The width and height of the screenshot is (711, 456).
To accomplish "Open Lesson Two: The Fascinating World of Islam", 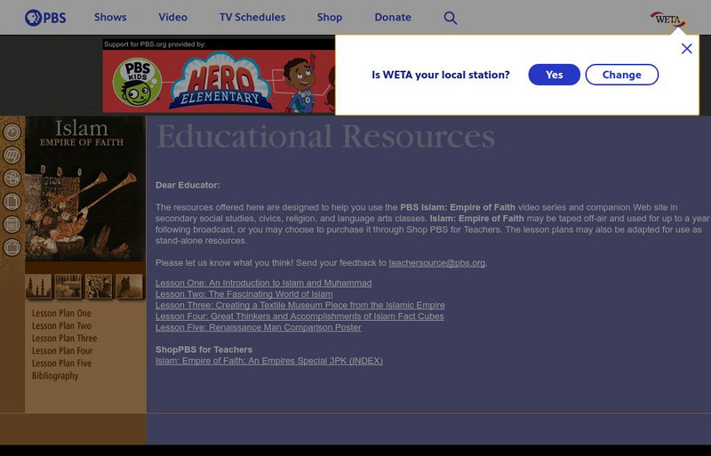I will click(x=244, y=294).
